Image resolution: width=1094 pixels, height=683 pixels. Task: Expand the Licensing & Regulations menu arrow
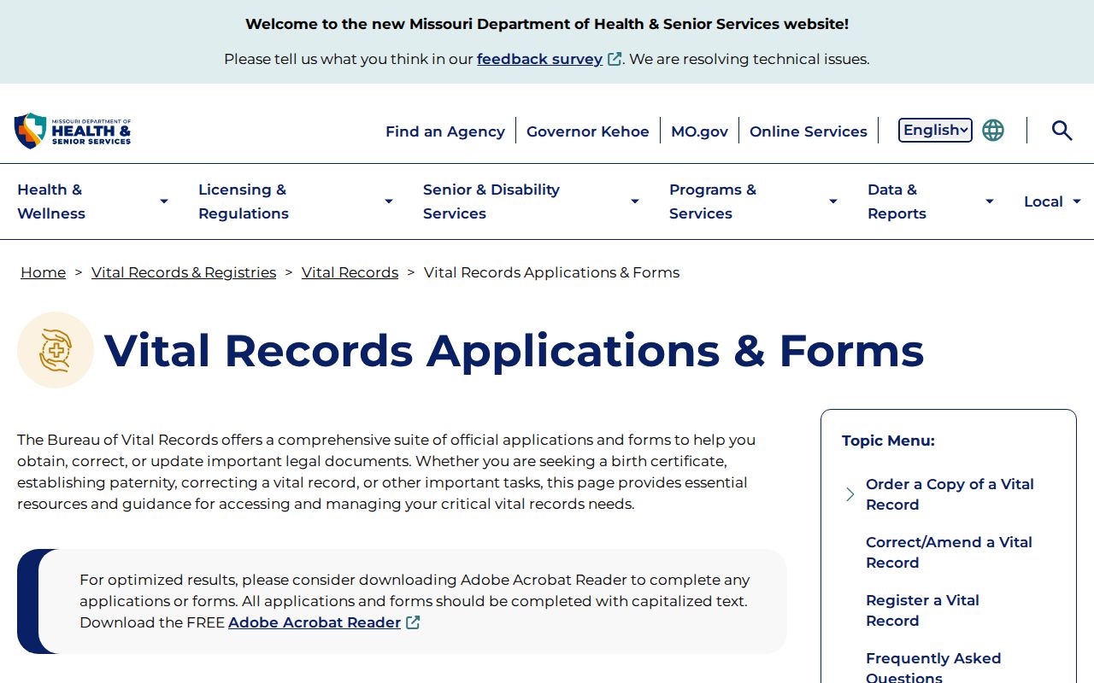click(x=389, y=201)
